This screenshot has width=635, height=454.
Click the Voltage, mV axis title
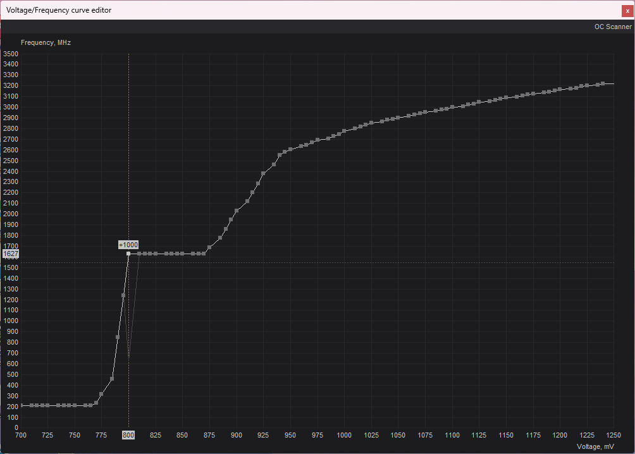[x=595, y=446]
